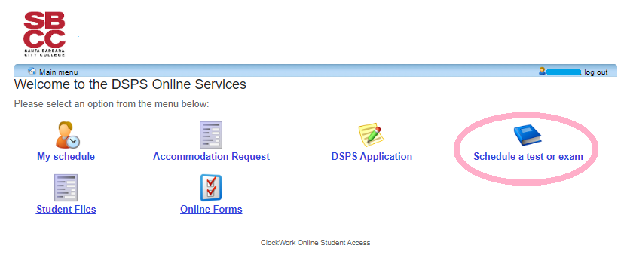
Task: Click the home icon beside Main menu
Action: pyautogui.click(x=32, y=72)
